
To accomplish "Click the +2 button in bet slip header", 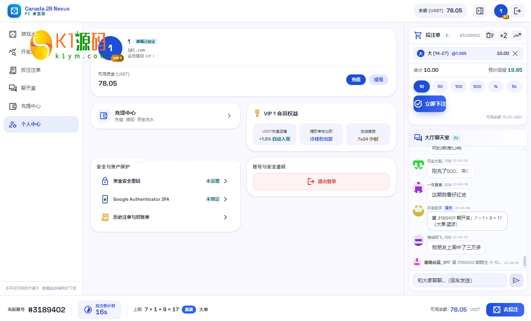I will point(504,35).
